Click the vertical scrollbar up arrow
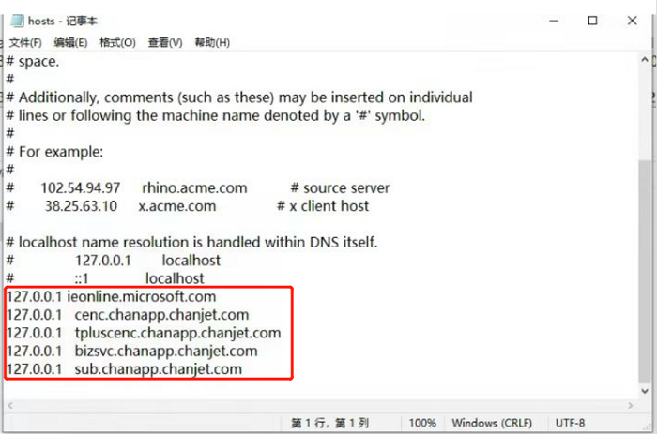 click(645, 60)
